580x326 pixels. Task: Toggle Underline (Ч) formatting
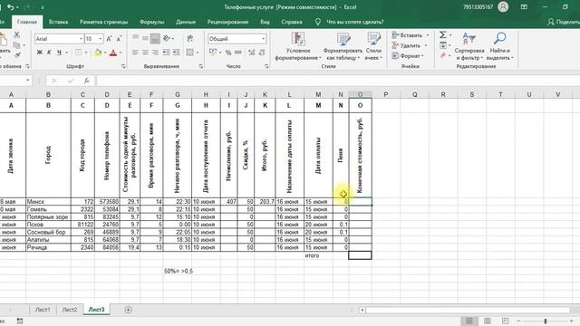(x=59, y=53)
